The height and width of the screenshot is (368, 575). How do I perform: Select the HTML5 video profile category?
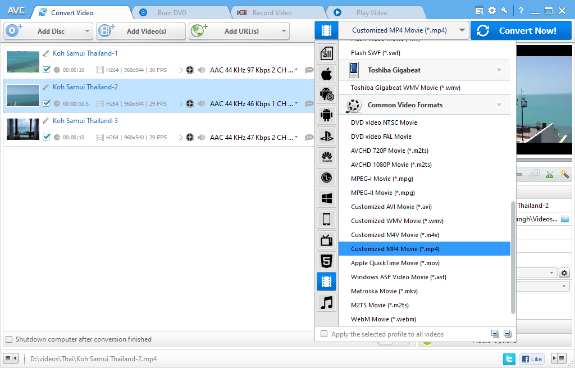click(x=326, y=261)
